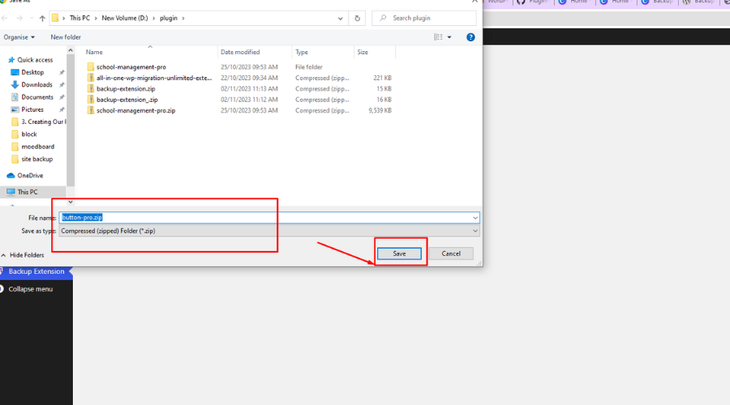
Task: Open Documents in navigation pane
Action: click(37, 97)
